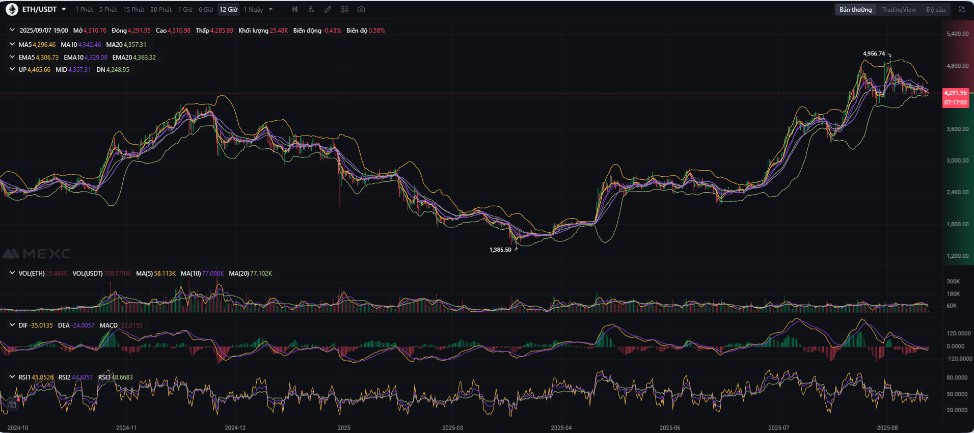The height and width of the screenshot is (433, 974).
Task: Click the 5,400.00 price axis label
Action: click(x=958, y=34)
